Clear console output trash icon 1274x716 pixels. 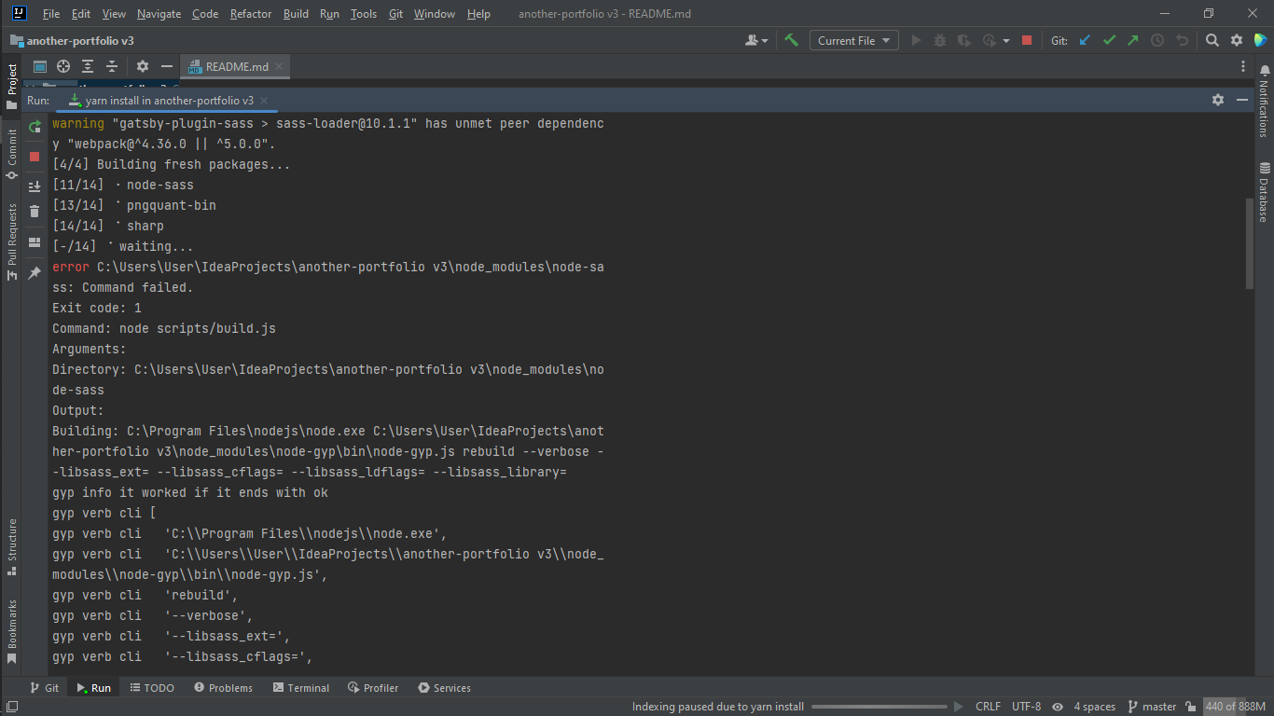[x=35, y=212]
